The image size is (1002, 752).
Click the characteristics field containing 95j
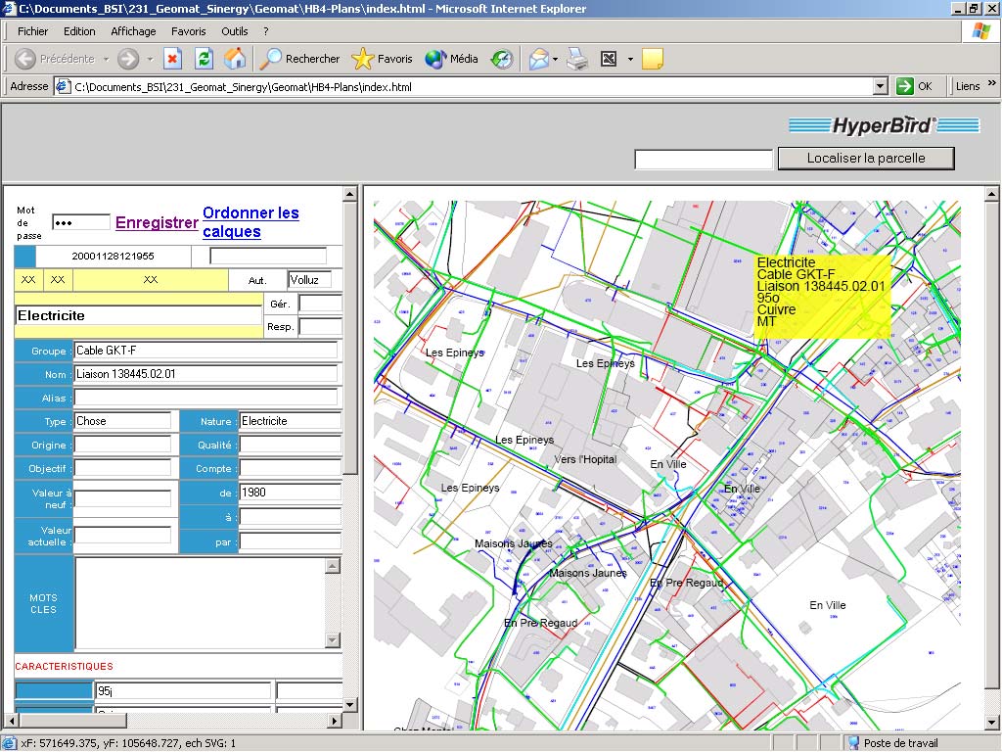tap(183, 690)
